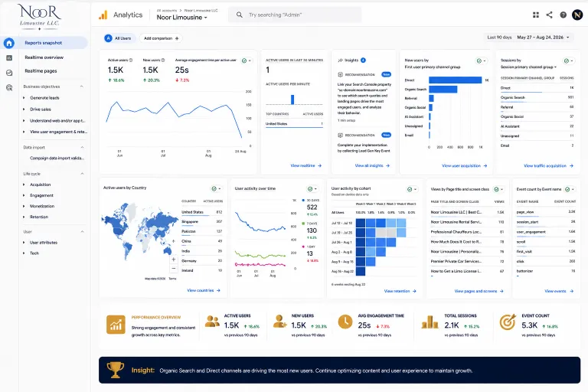
Task: Open the Google apps grid icon
Action: click(x=536, y=15)
